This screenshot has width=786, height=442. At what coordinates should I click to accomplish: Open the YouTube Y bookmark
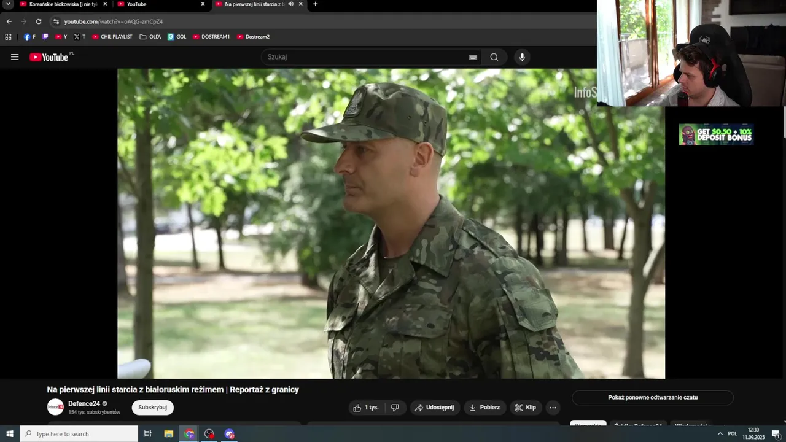(x=61, y=37)
